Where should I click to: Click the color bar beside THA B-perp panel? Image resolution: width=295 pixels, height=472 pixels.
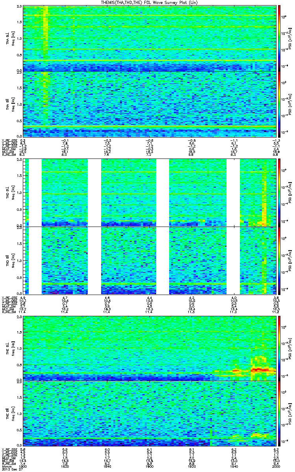(x=280, y=39)
